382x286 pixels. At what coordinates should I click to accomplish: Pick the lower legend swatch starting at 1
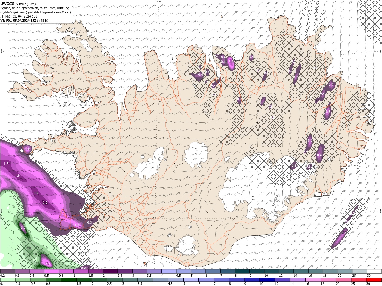point(69,280)
